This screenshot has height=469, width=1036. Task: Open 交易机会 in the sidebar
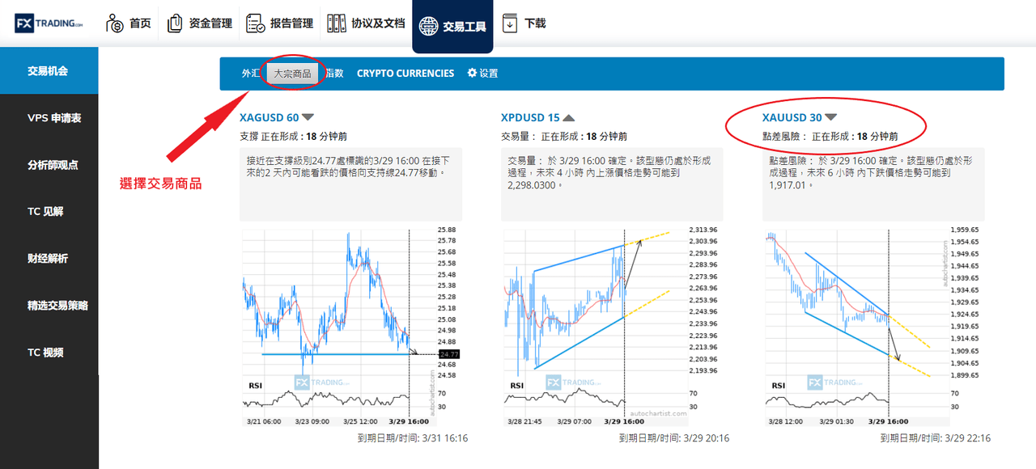coord(49,70)
